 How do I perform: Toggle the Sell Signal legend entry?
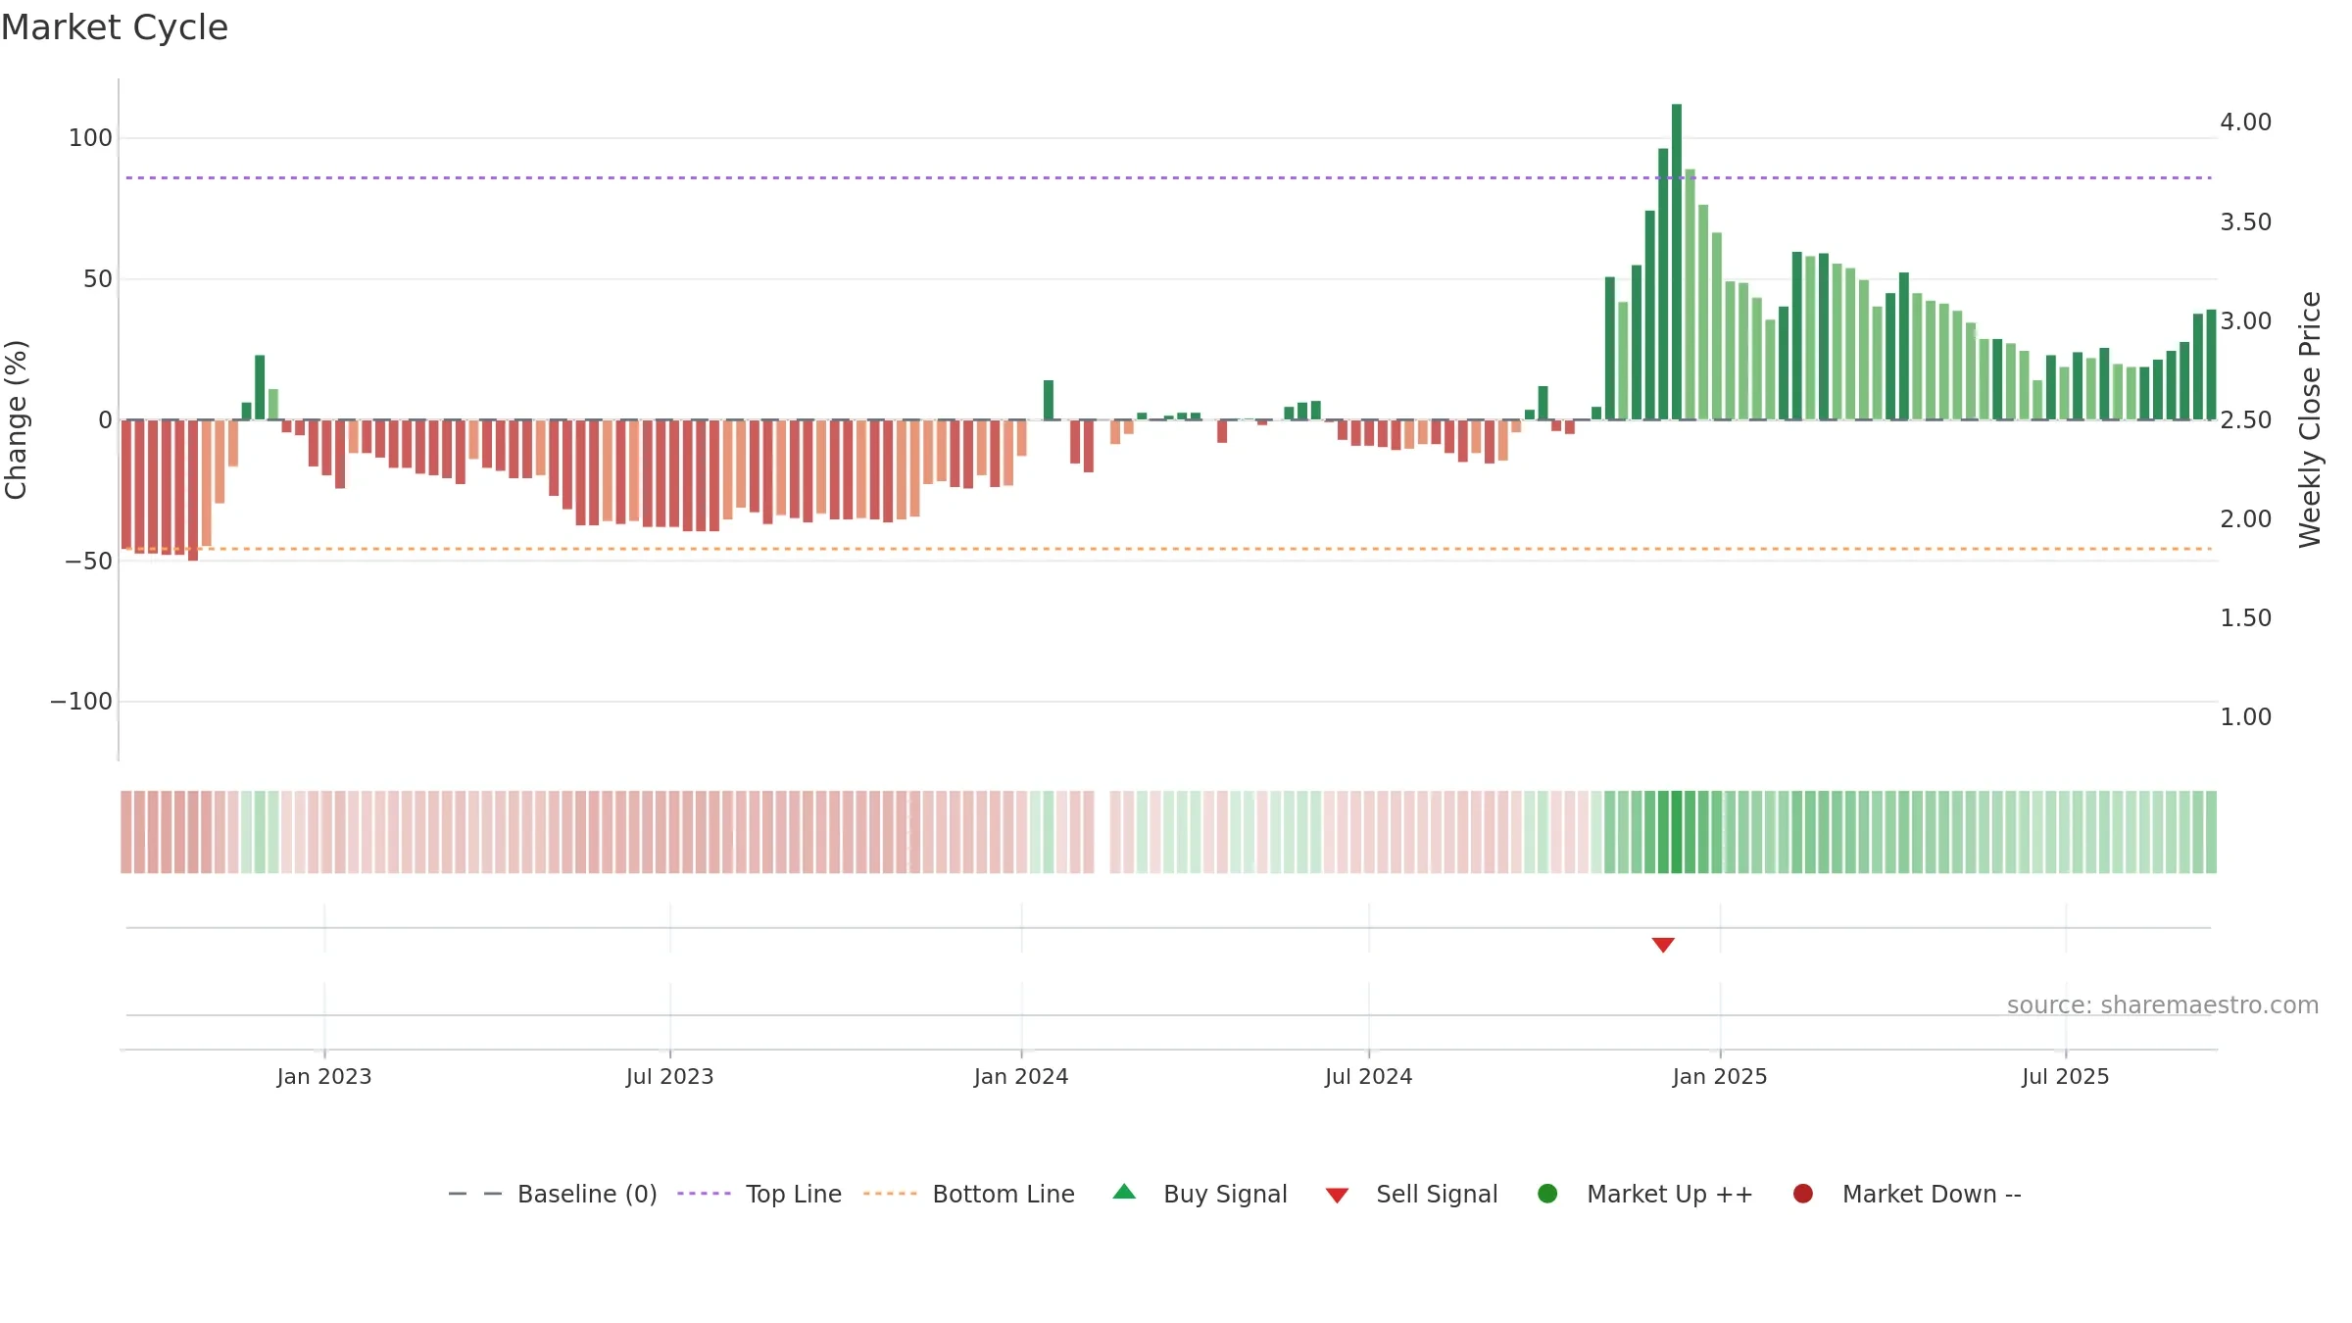pos(1412,1194)
